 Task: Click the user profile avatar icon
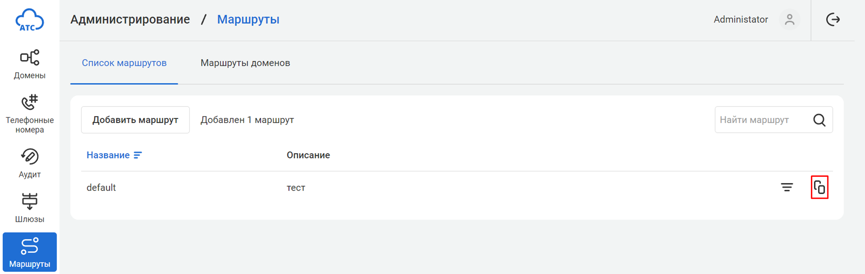click(789, 19)
